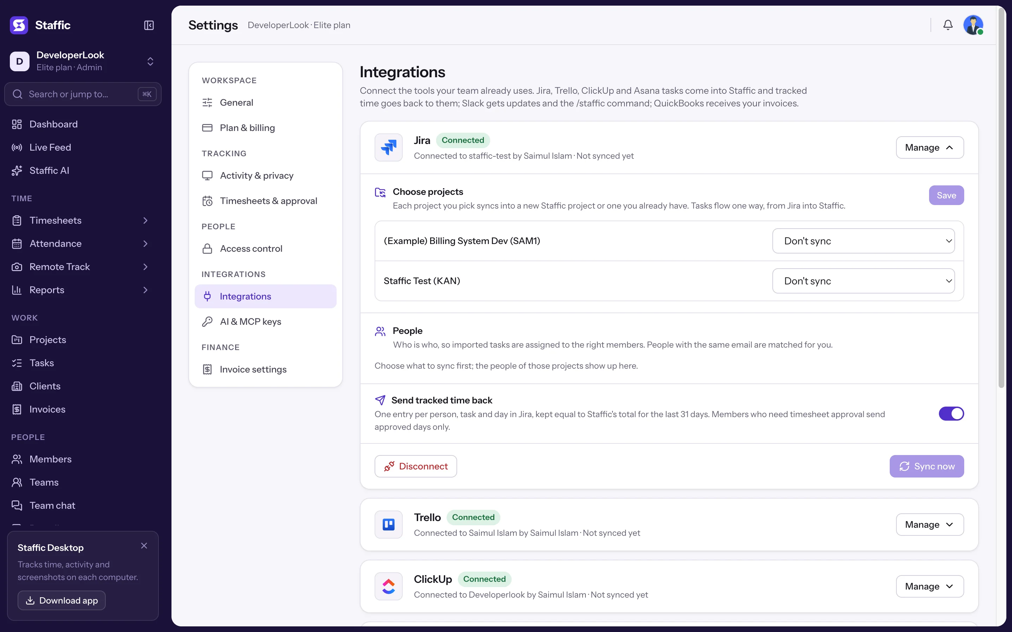Open the DeveloperLook workspace switcher
Image resolution: width=1012 pixels, height=632 pixels.
pyautogui.click(x=83, y=61)
